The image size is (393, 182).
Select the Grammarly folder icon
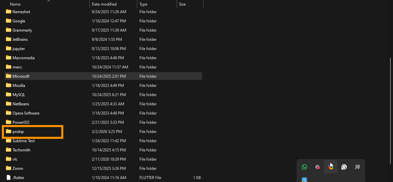(x=9, y=30)
